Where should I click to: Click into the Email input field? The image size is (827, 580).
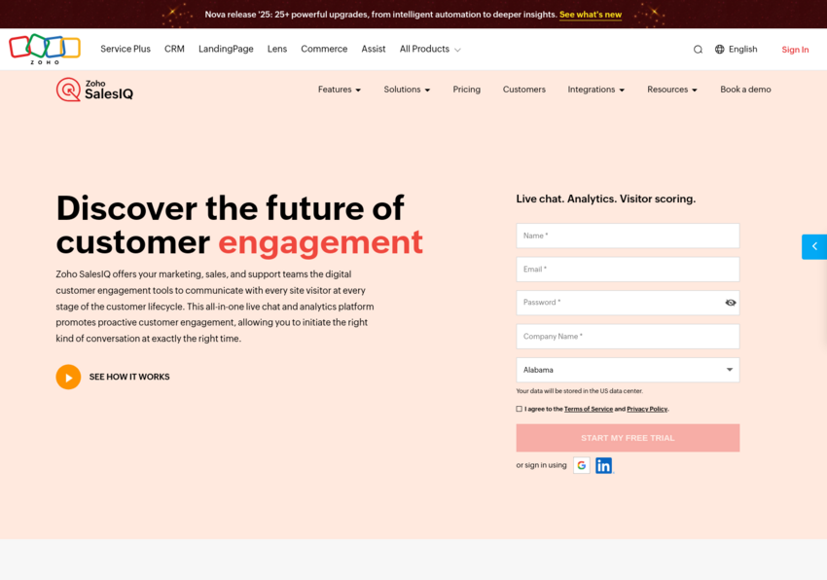(x=628, y=270)
